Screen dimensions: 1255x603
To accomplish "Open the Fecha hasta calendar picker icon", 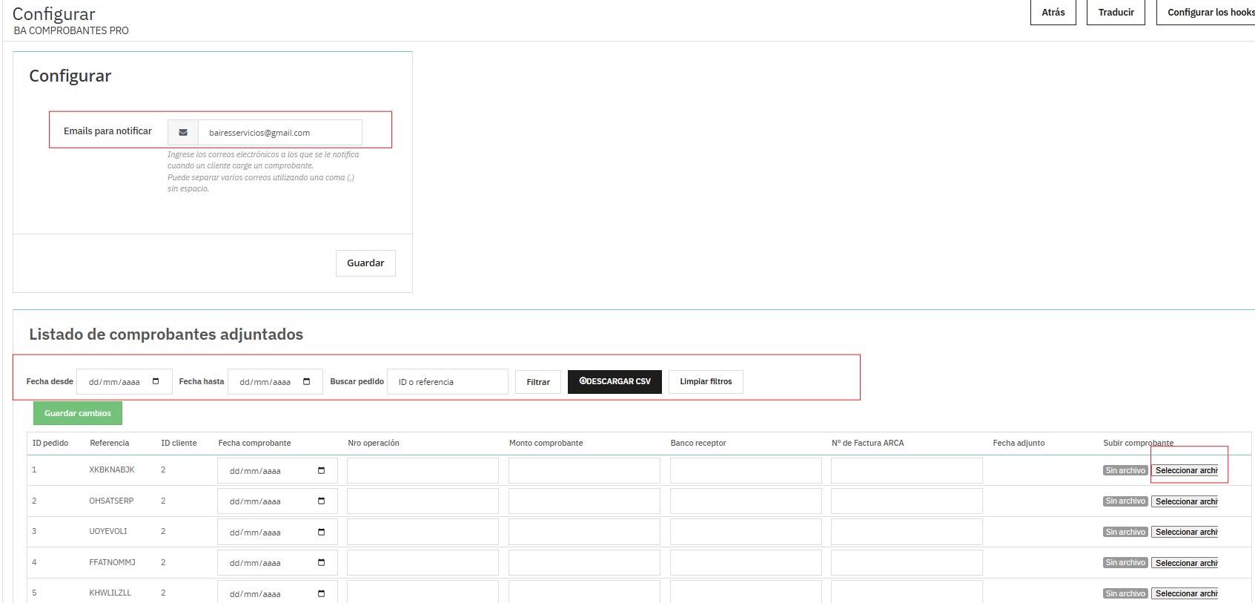I will coord(307,381).
